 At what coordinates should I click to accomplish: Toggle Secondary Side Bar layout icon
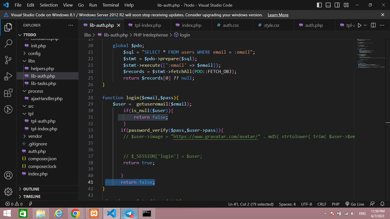click(x=337, y=5)
